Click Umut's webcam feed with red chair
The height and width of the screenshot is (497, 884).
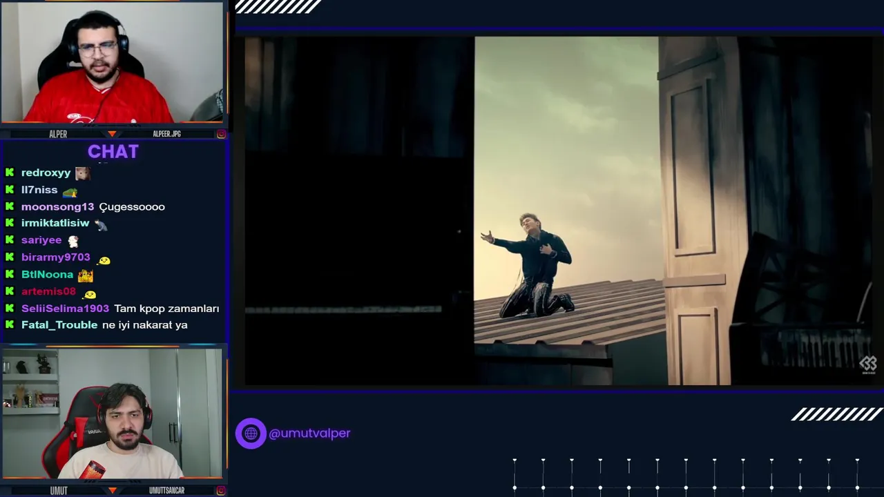112,413
